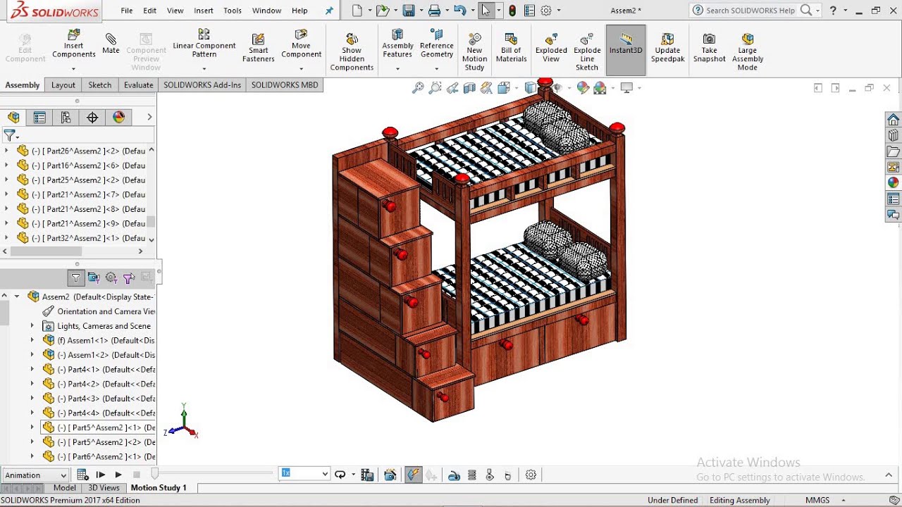The width and height of the screenshot is (902, 507).
Task: Toggle Autokey in the motion toolbar
Action: click(x=414, y=475)
